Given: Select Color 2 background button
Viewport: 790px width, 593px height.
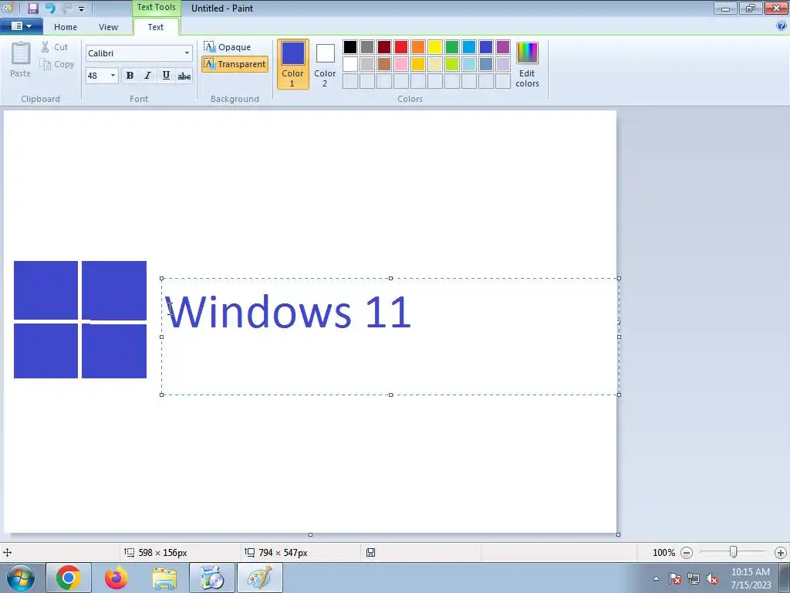Looking at the screenshot, I should click(x=325, y=64).
